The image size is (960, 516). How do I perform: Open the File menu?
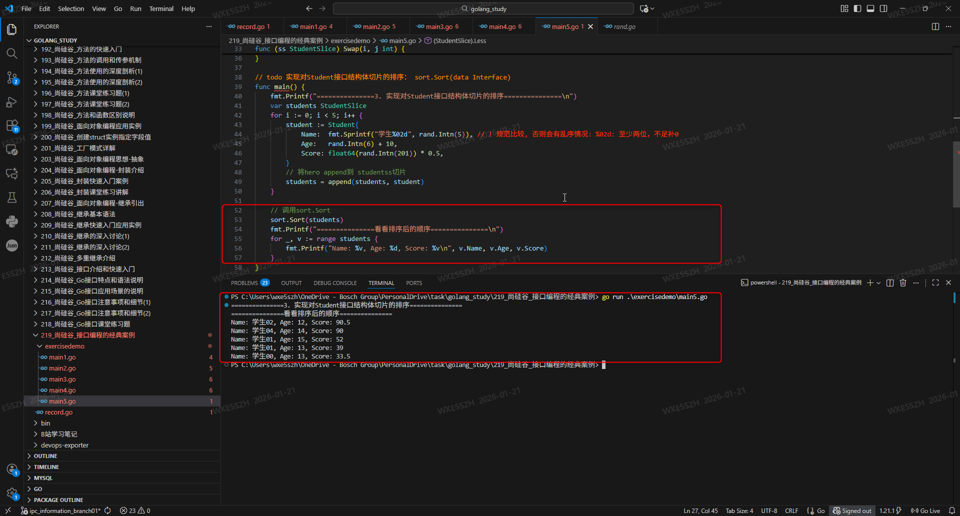26,8
